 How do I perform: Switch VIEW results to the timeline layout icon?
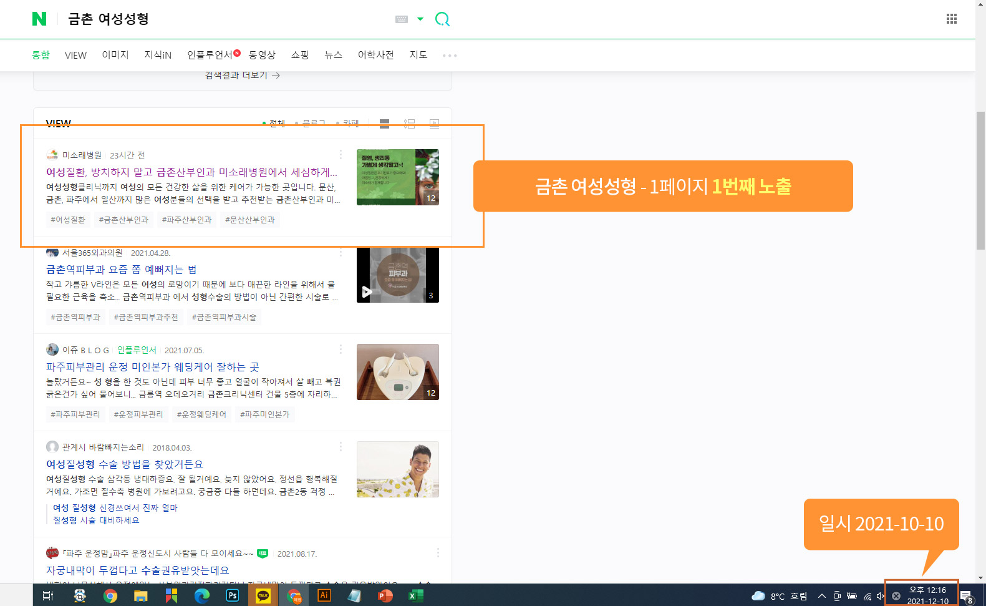[410, 124]
